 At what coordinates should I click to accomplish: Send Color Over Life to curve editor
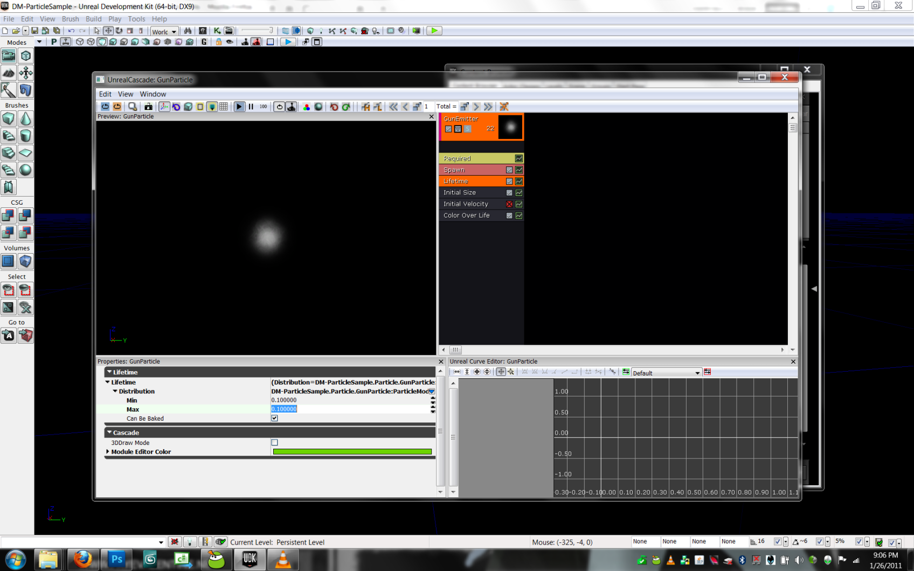[x=519, y=215]
